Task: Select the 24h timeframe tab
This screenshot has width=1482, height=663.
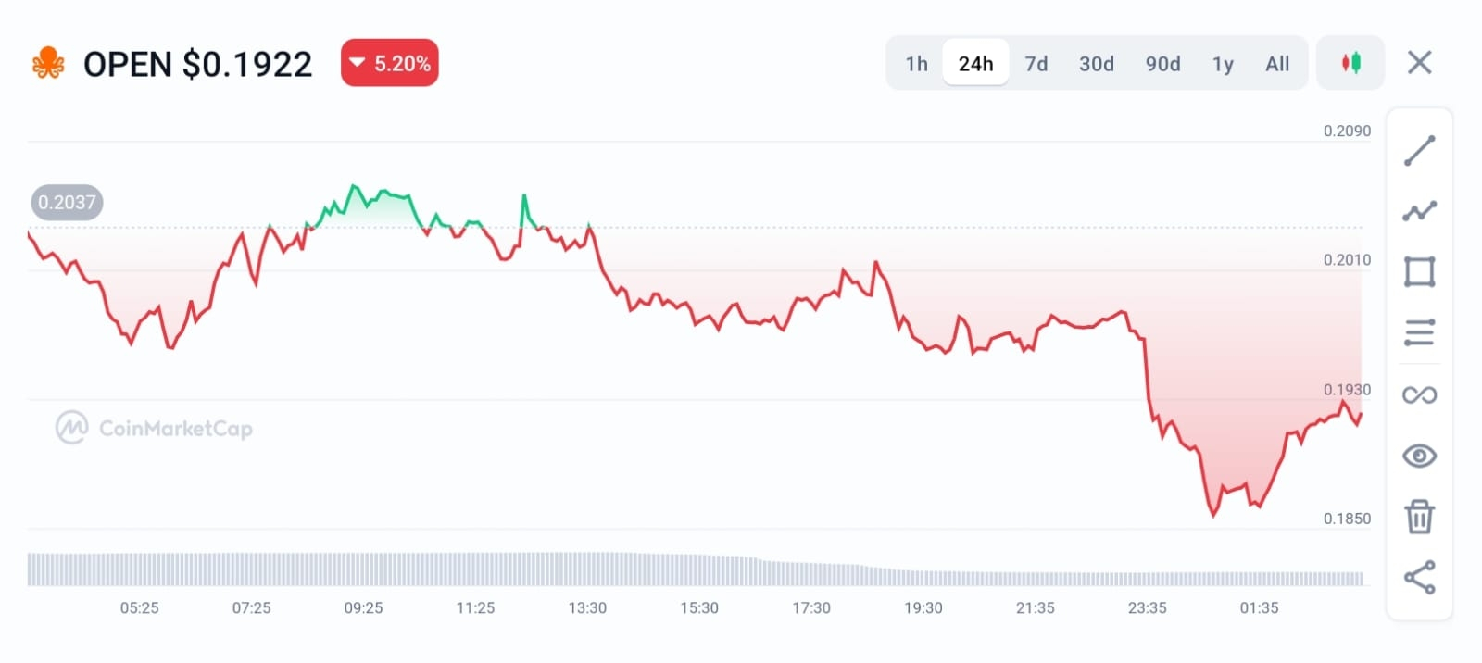Action: [975, 64]
